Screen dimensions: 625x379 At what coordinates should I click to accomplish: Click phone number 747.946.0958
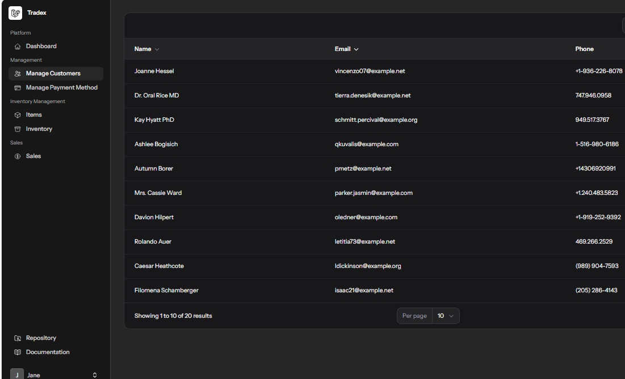point(593,95)
